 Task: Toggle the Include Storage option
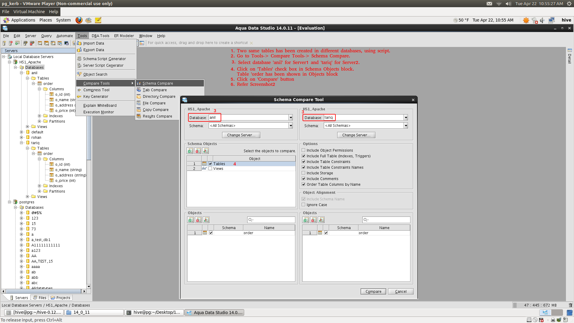(303, 173)
